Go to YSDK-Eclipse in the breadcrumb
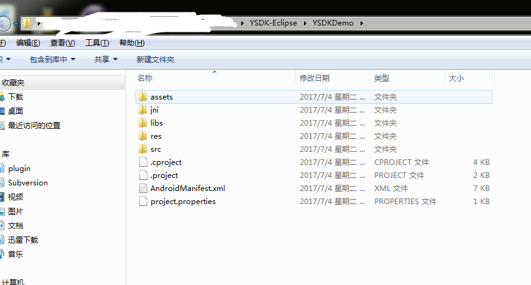 coord(274,23)
